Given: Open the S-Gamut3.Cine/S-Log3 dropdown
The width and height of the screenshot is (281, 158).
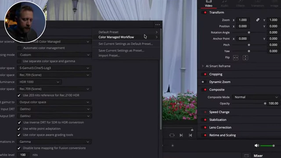Looking at the screenshot, I should point(54,68).
